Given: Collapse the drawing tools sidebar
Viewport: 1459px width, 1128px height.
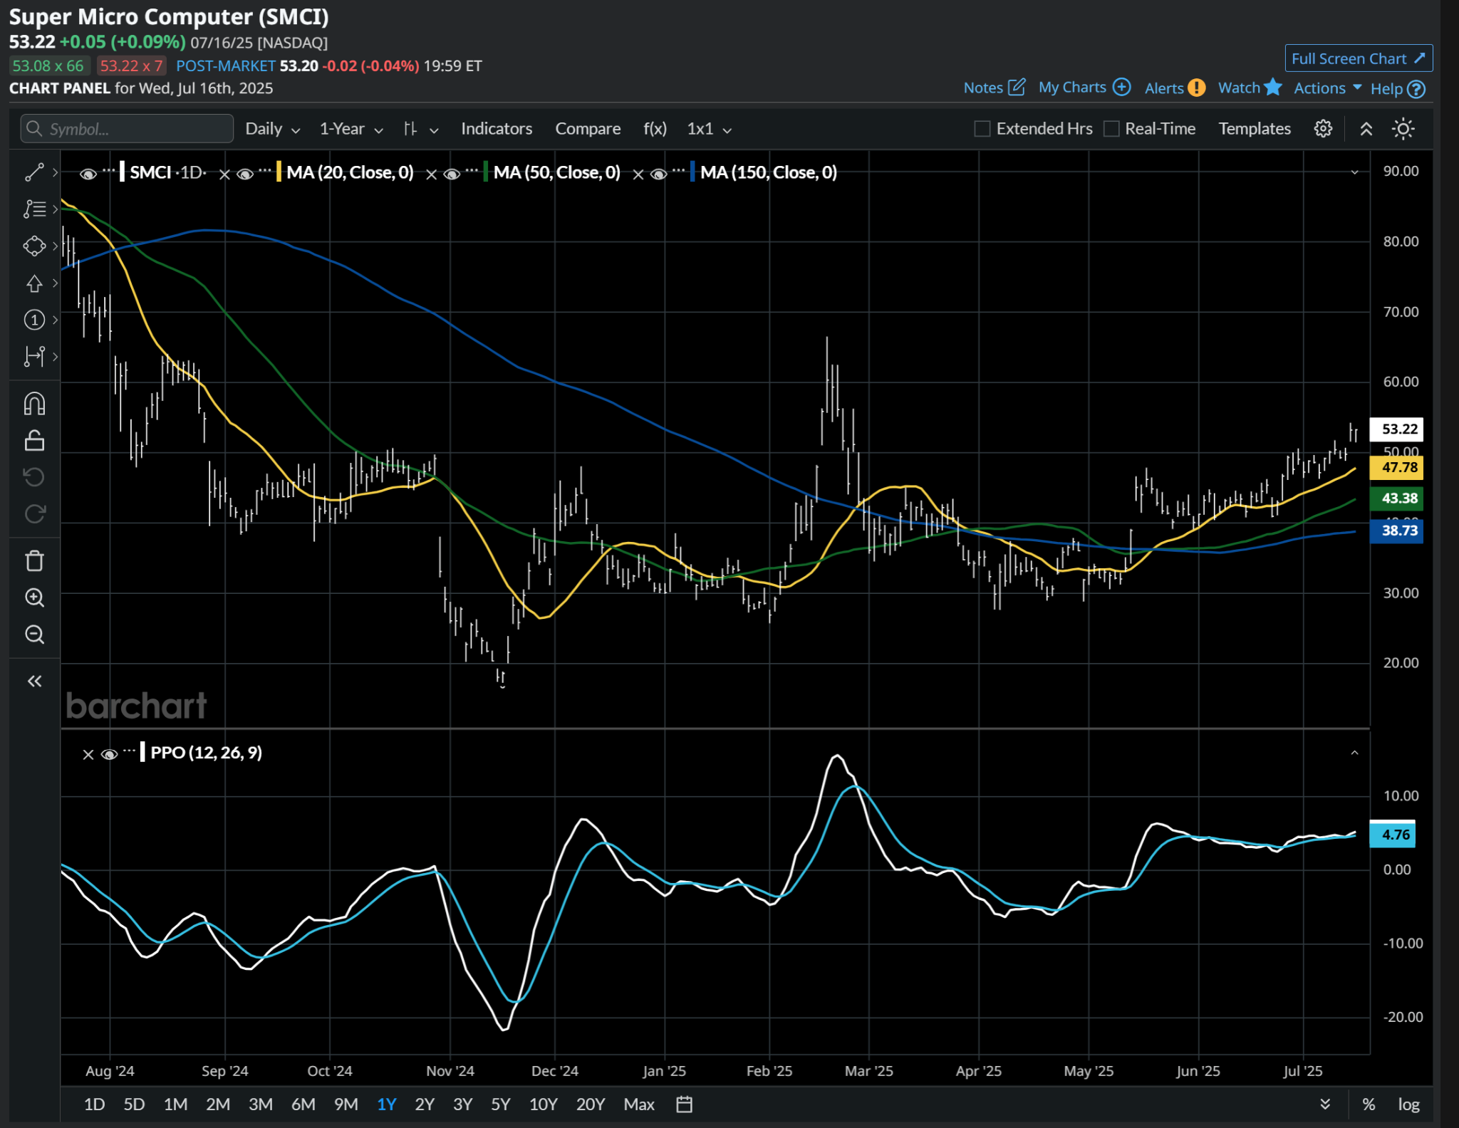Looking at the screenshot, I should 34,681.
